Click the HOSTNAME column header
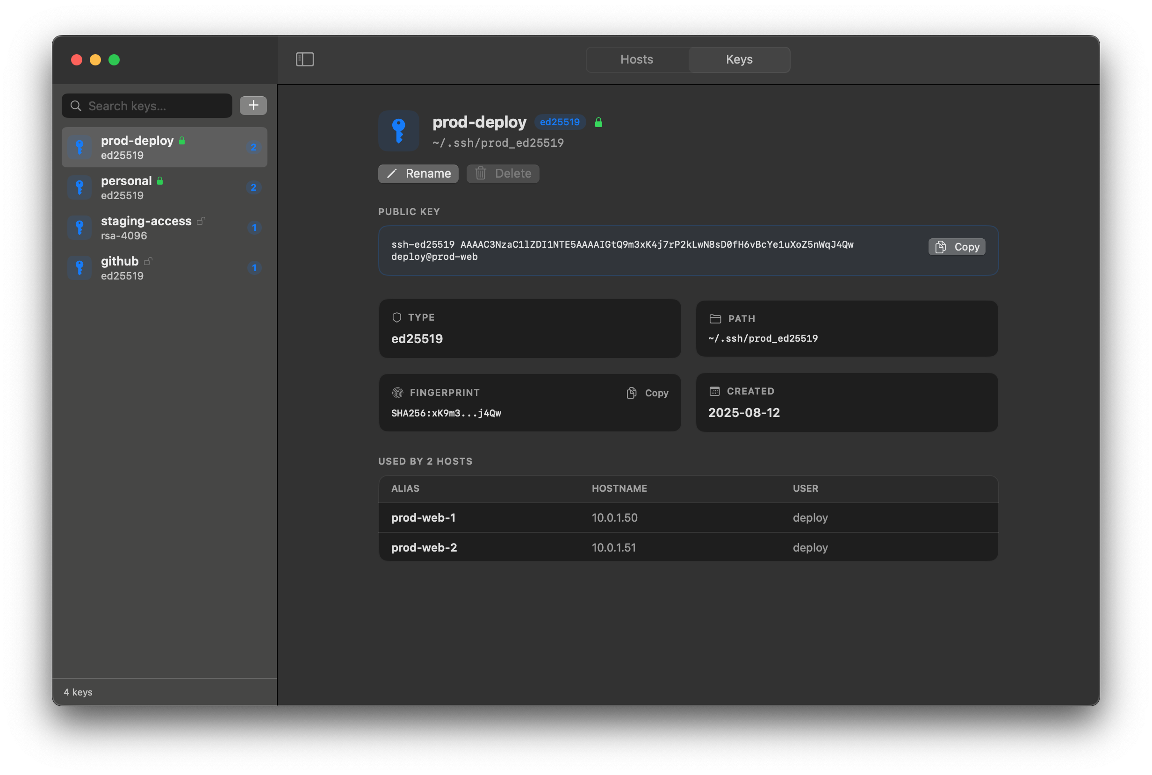This screenshot has height=775, width=1152. pos(619,488)
